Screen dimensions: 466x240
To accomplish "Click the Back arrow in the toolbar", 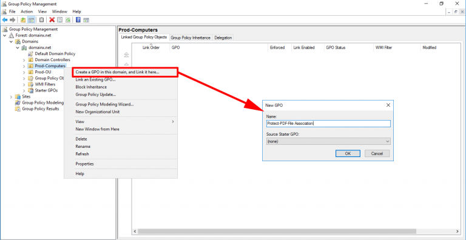I will pyautogui.click(x=5, y=20).
